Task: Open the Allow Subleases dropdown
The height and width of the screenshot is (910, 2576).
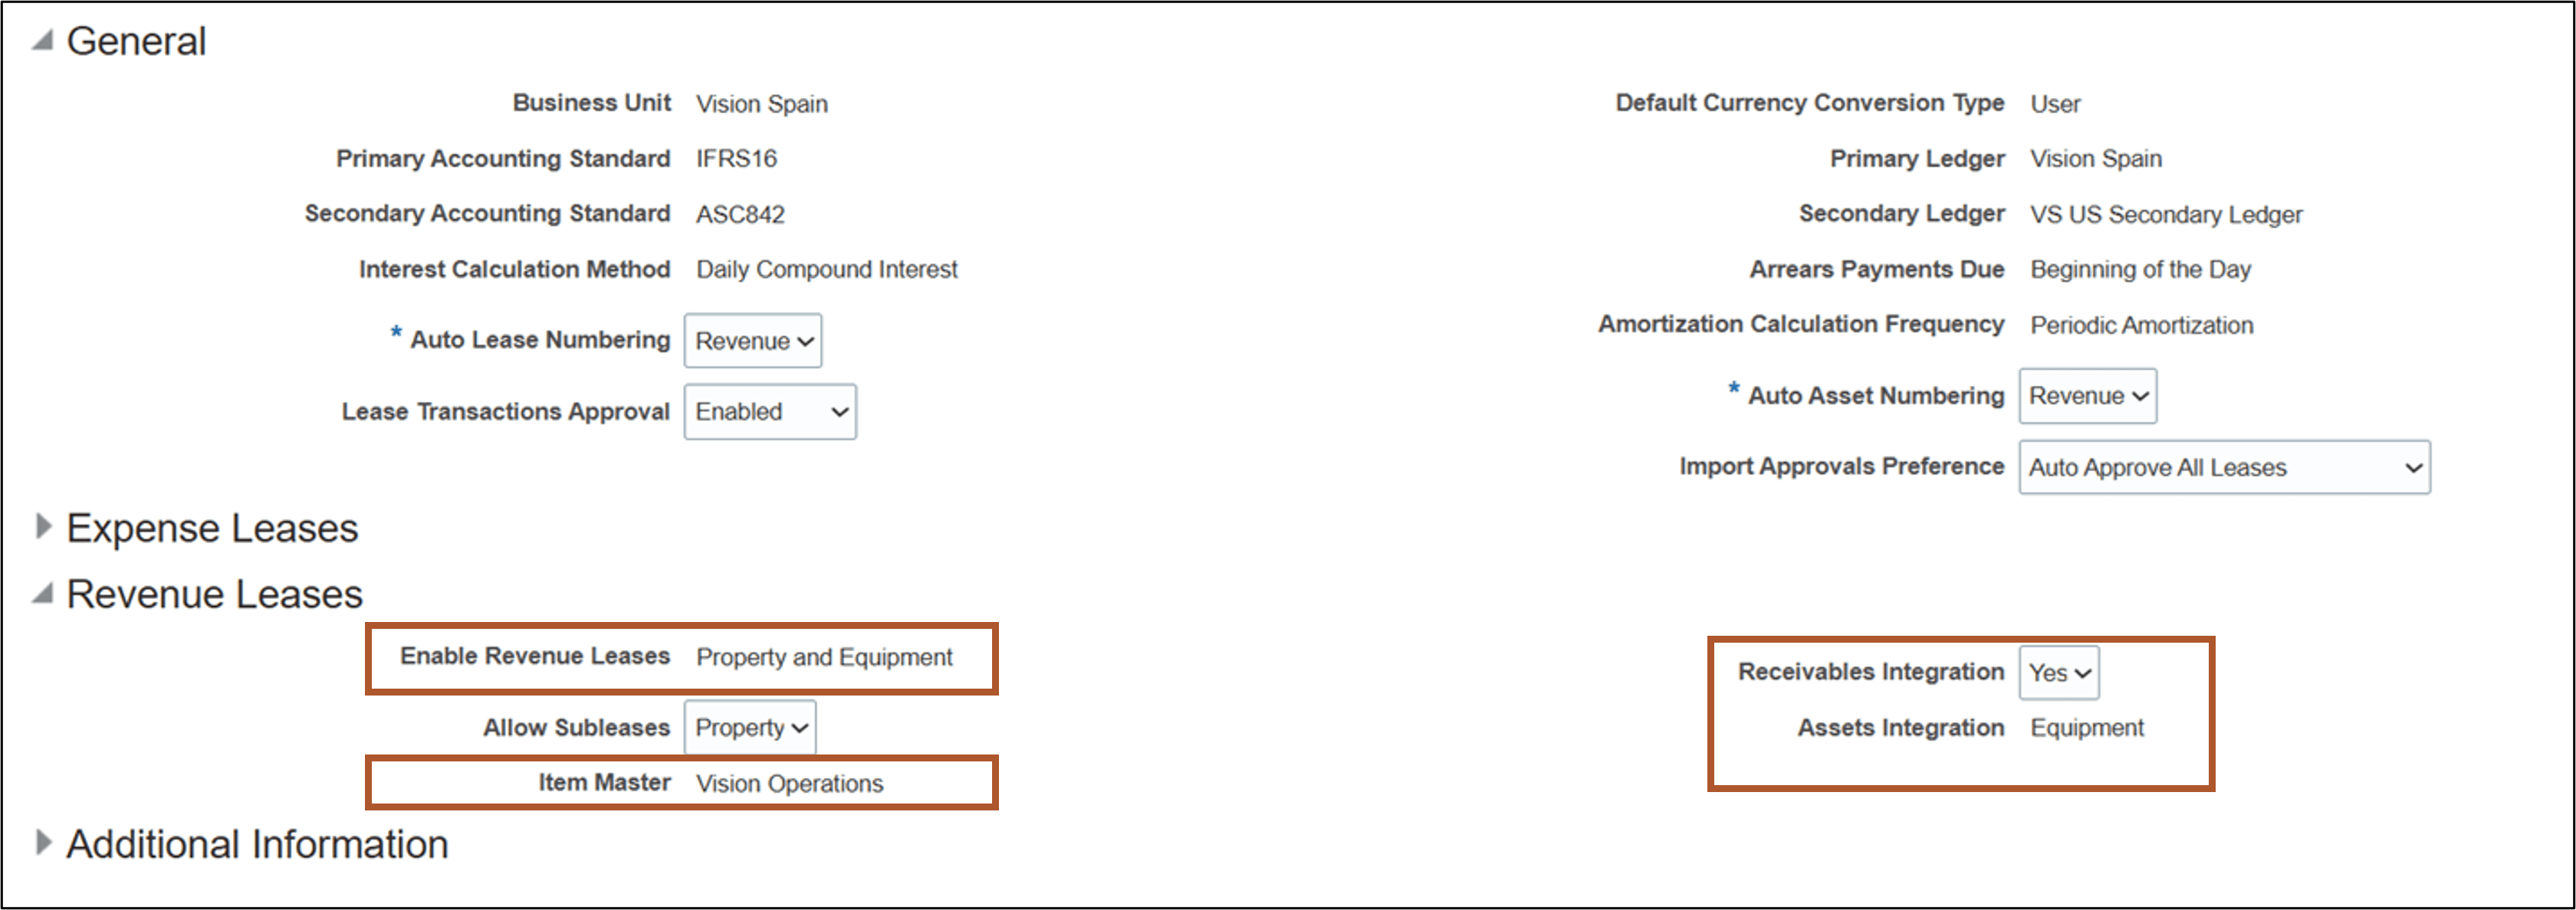Action: pos(750,727)
